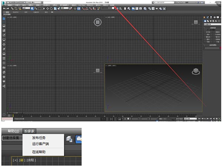Create a Box primitive via 长方体 button
Screen dimensions: 222x167
208,32
